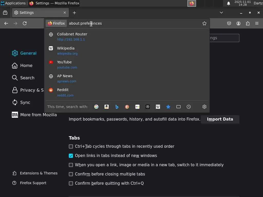This screenshot has height=197, width=263.
Task: Open More from Mozilla category
Action: point(34,115)
